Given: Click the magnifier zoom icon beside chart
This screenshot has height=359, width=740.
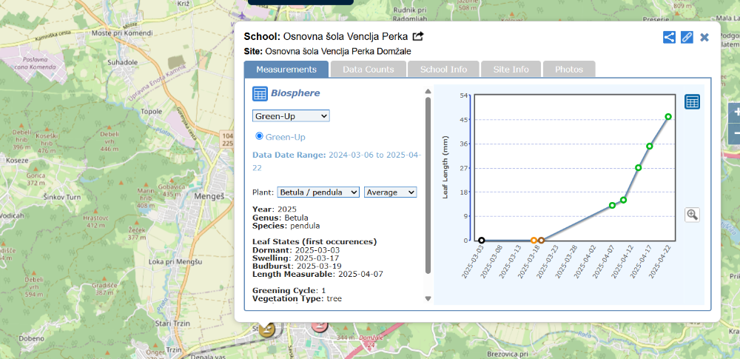Looking at the screenshot, I should point(693,215).
